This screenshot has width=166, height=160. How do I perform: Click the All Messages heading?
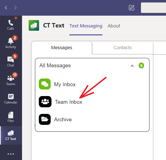coord(55,66)
